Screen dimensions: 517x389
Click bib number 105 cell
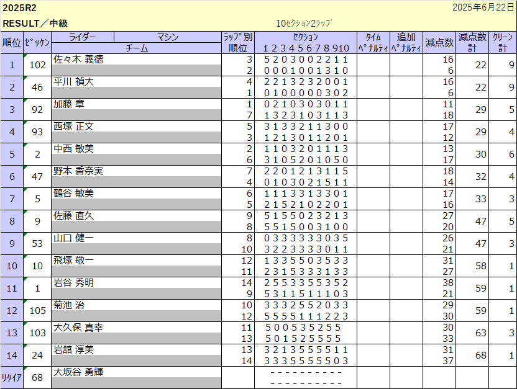pyautogui.click(x=37, y=311)
